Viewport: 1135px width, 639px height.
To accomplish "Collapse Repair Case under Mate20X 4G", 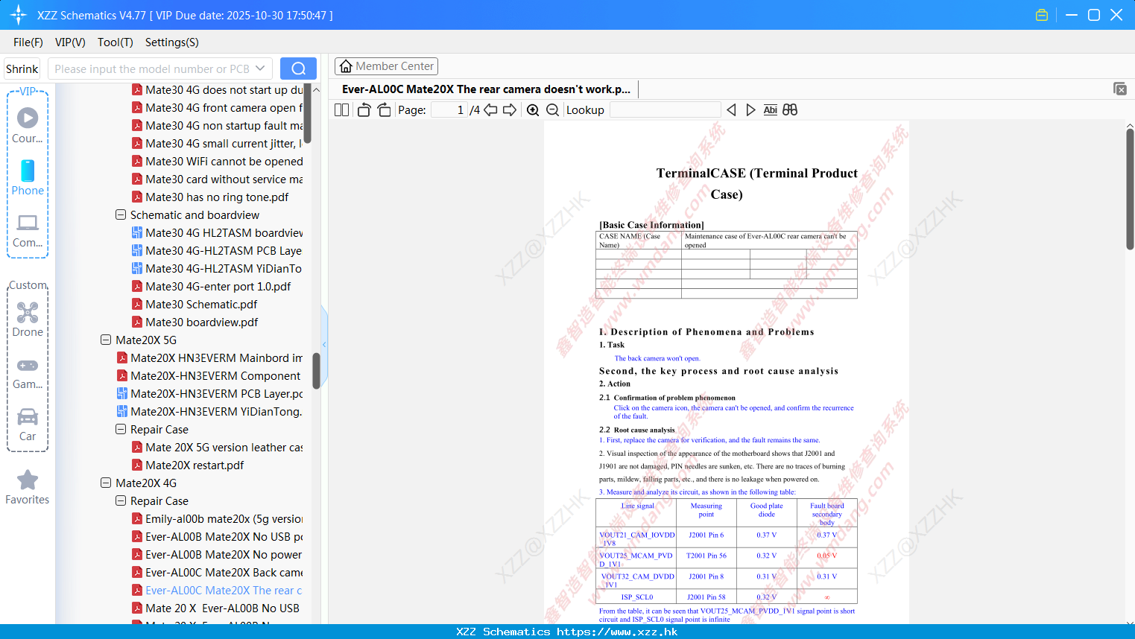I will coord(121,500).
